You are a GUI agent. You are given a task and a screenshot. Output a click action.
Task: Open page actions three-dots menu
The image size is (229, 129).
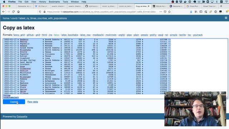tap(161, 12)
